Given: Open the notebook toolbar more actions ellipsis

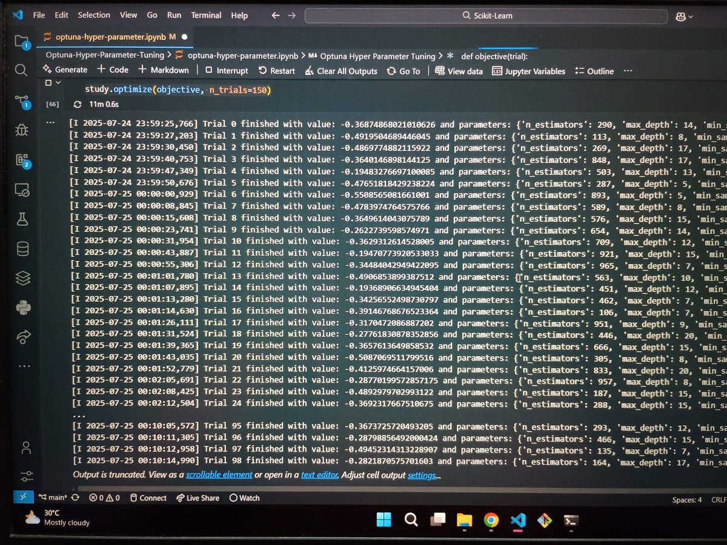Looking at the screenshot, I should click(x=628, y=71).
